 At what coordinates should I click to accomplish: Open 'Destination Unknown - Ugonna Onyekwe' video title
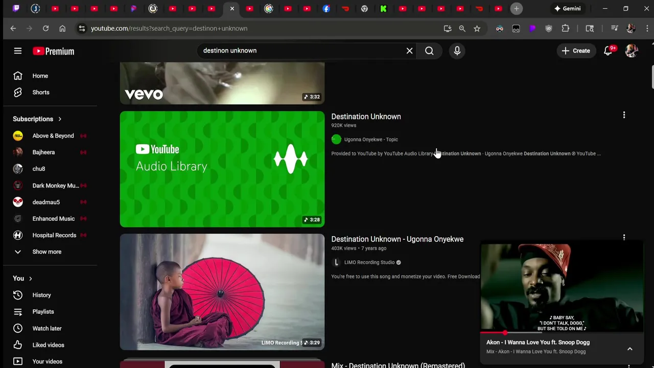(397, 239)
